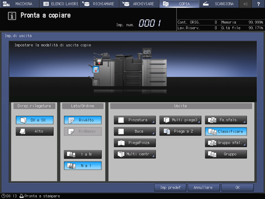The height and width of the screenshot is (199, 265).
Task: Open the SCANSIONA tab
Action: click(219, 4)
